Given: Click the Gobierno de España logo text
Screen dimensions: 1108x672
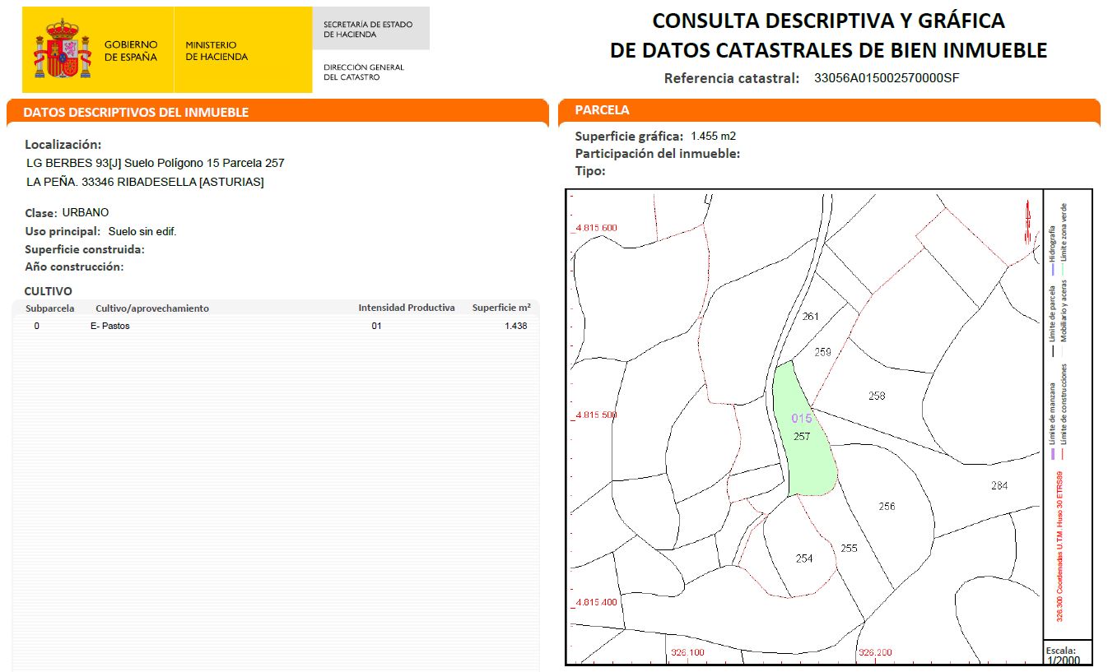Looking at the screenshot, I should tap(131, 51).
